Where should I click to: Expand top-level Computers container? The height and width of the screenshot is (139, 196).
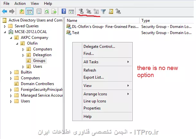coord(11,78)
